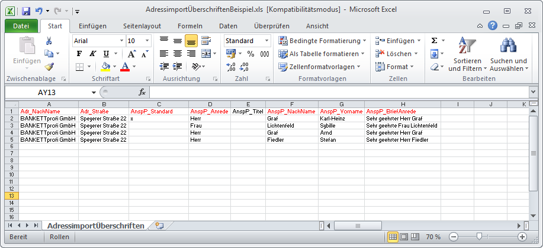Click the text orientation icon

(x=195, y=66)
